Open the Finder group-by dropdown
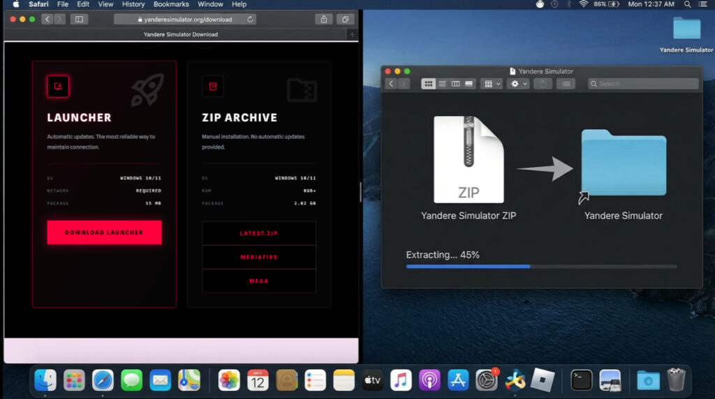Viewport: 715px width, 399px height. point(492,84)
